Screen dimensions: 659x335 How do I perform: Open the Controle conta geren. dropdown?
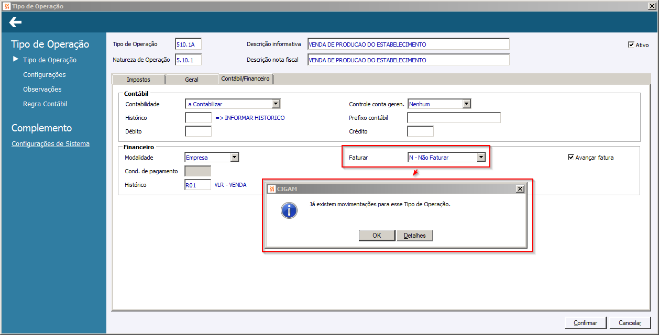[x=467, y=104]
